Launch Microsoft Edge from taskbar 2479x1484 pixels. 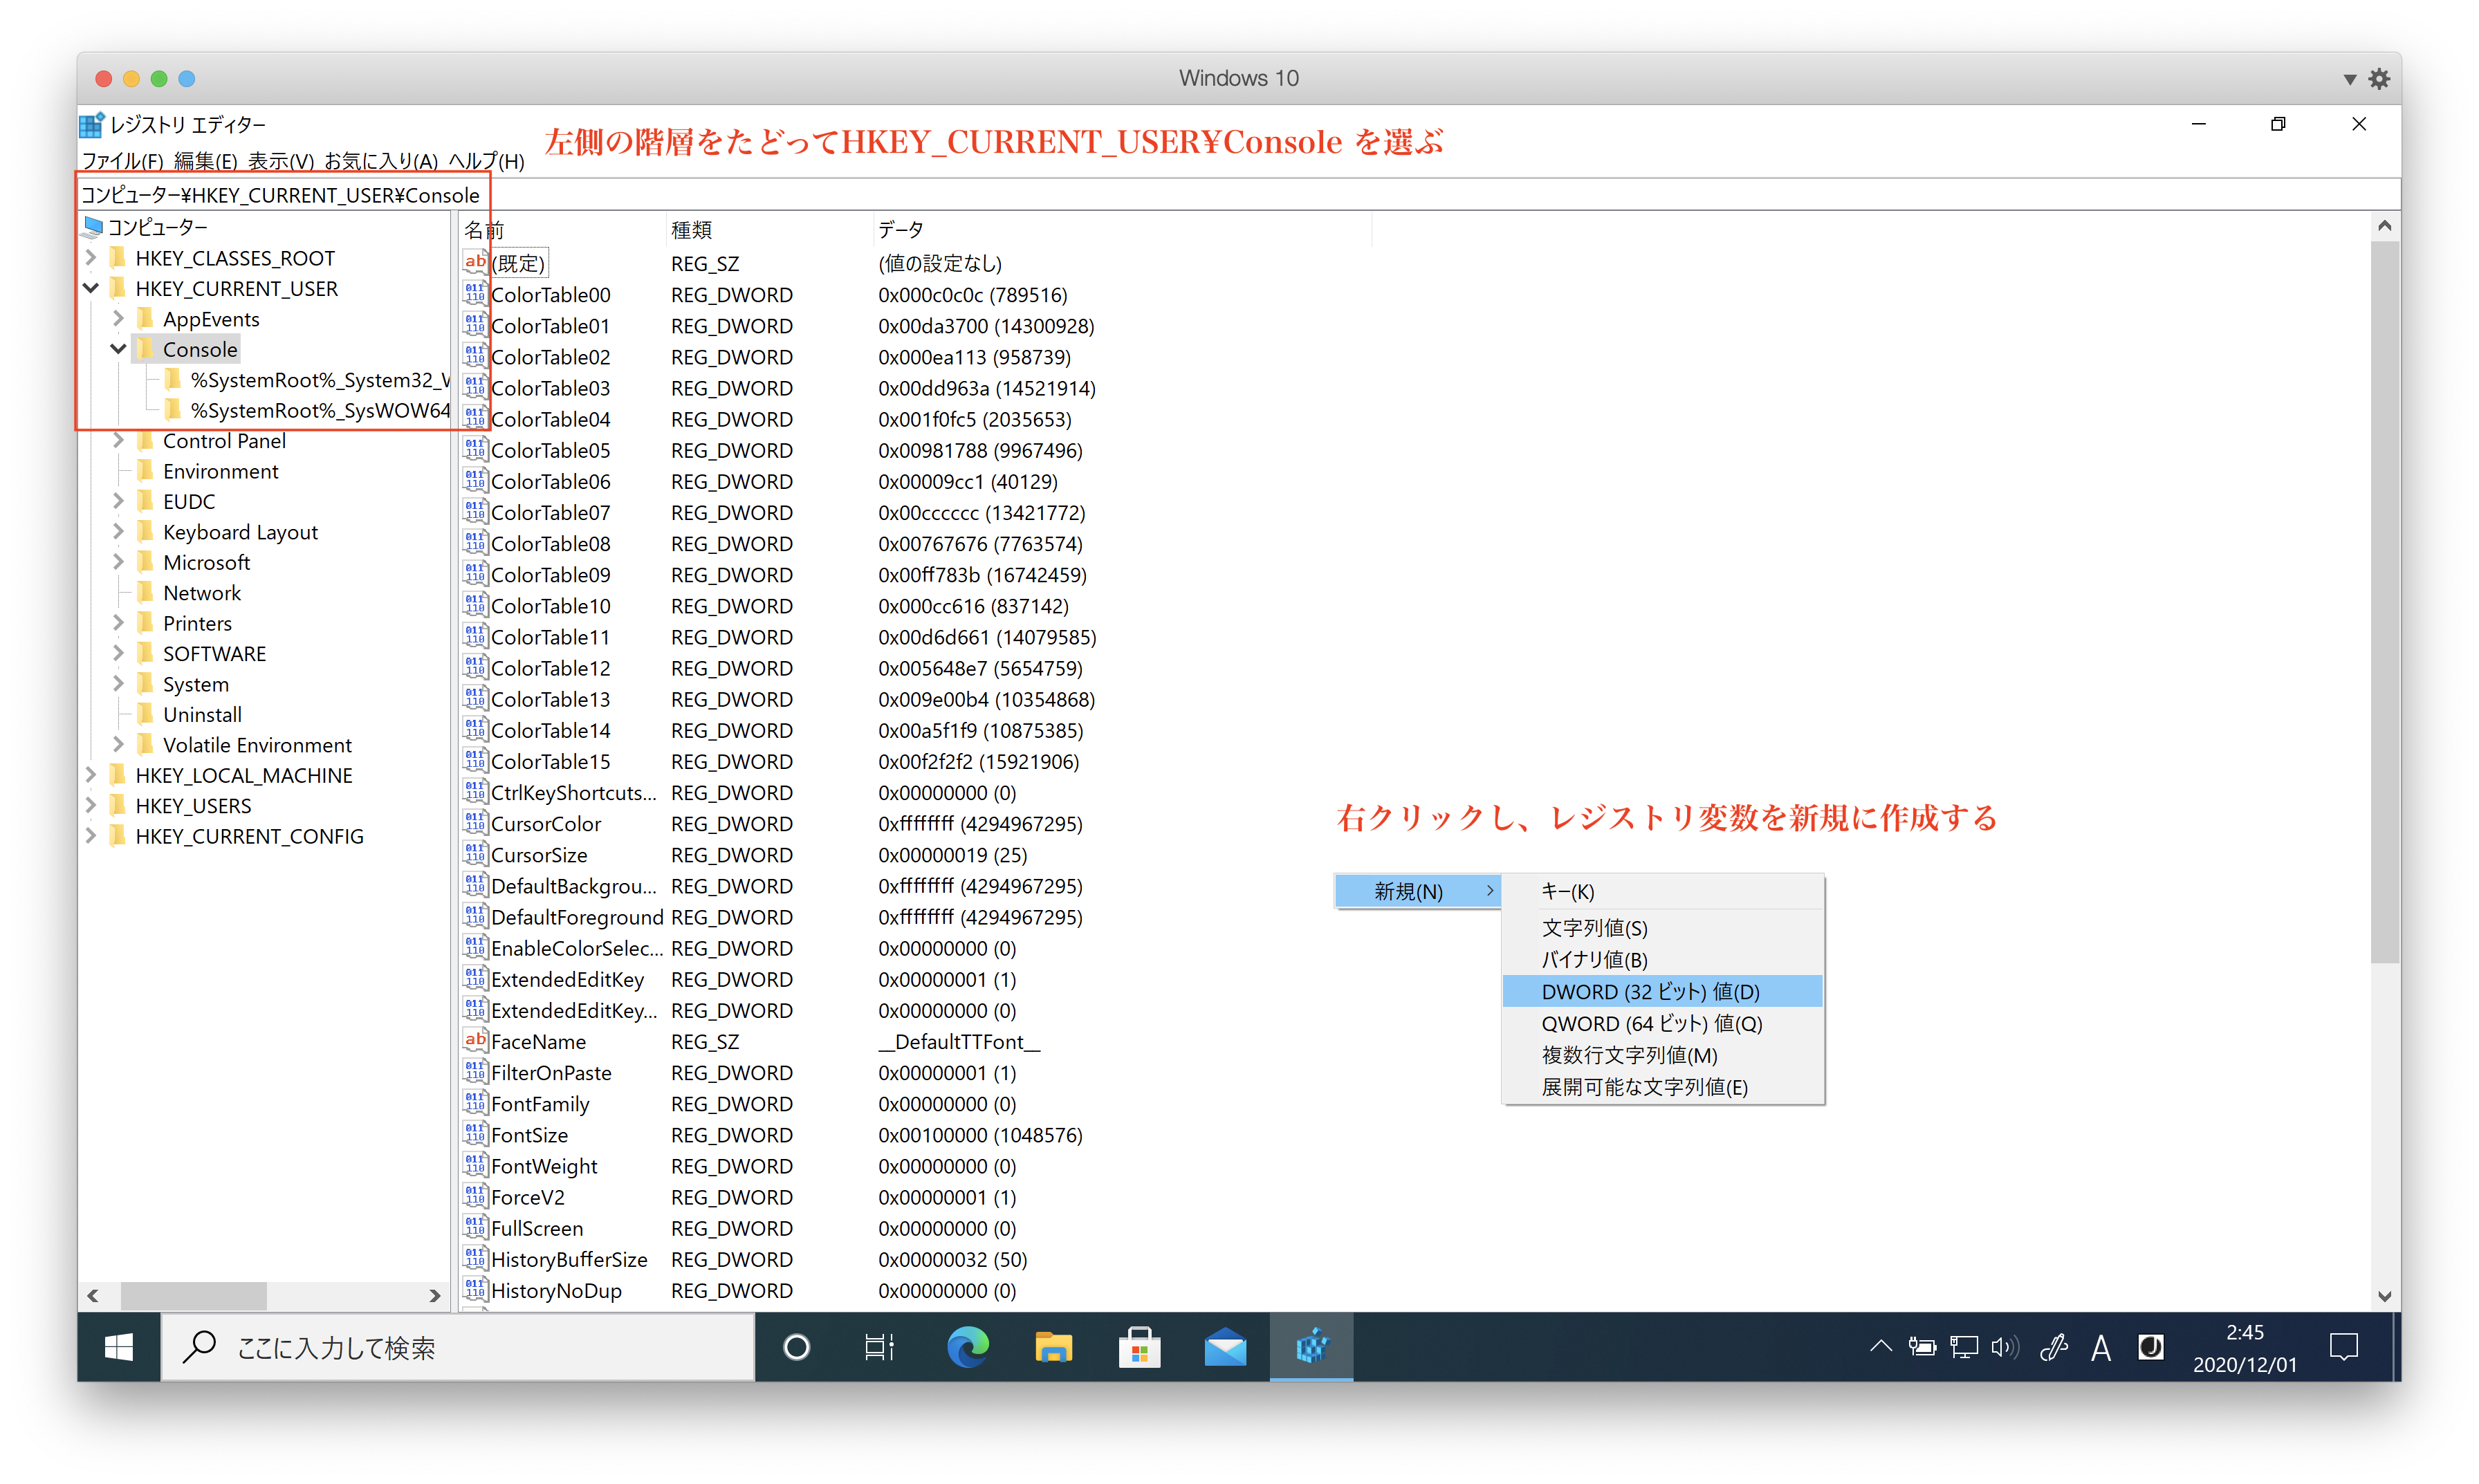(x=967, y=1348)
